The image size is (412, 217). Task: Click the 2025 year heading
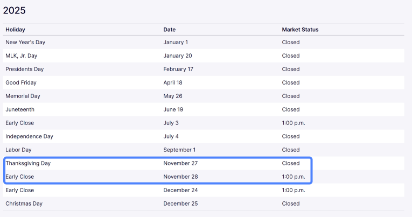coord(14,11)
